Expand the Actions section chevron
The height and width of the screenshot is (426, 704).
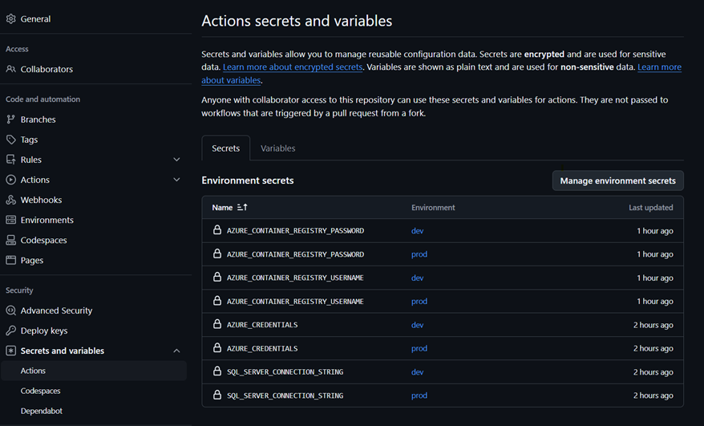(177, 180)
